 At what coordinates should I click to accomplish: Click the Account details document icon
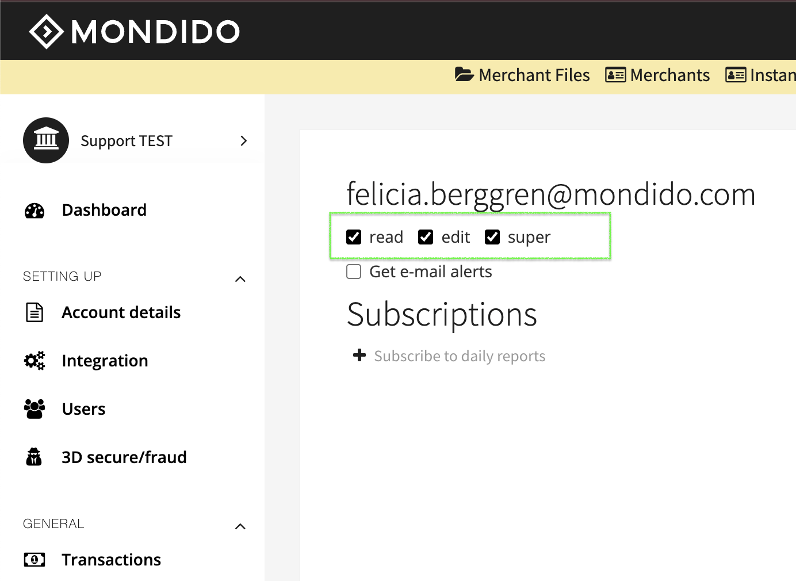[x=35, y=312]
